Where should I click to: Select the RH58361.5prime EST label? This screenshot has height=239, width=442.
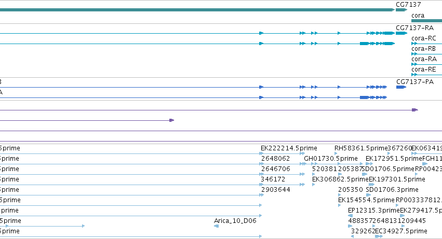click(x=361, y=148)
